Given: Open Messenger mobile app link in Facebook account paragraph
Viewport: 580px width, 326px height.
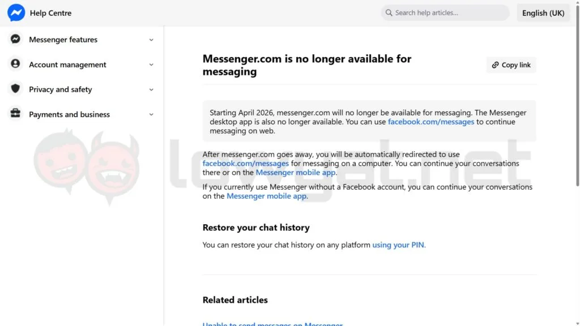Looking at the screenshot, I should [266, 196].
